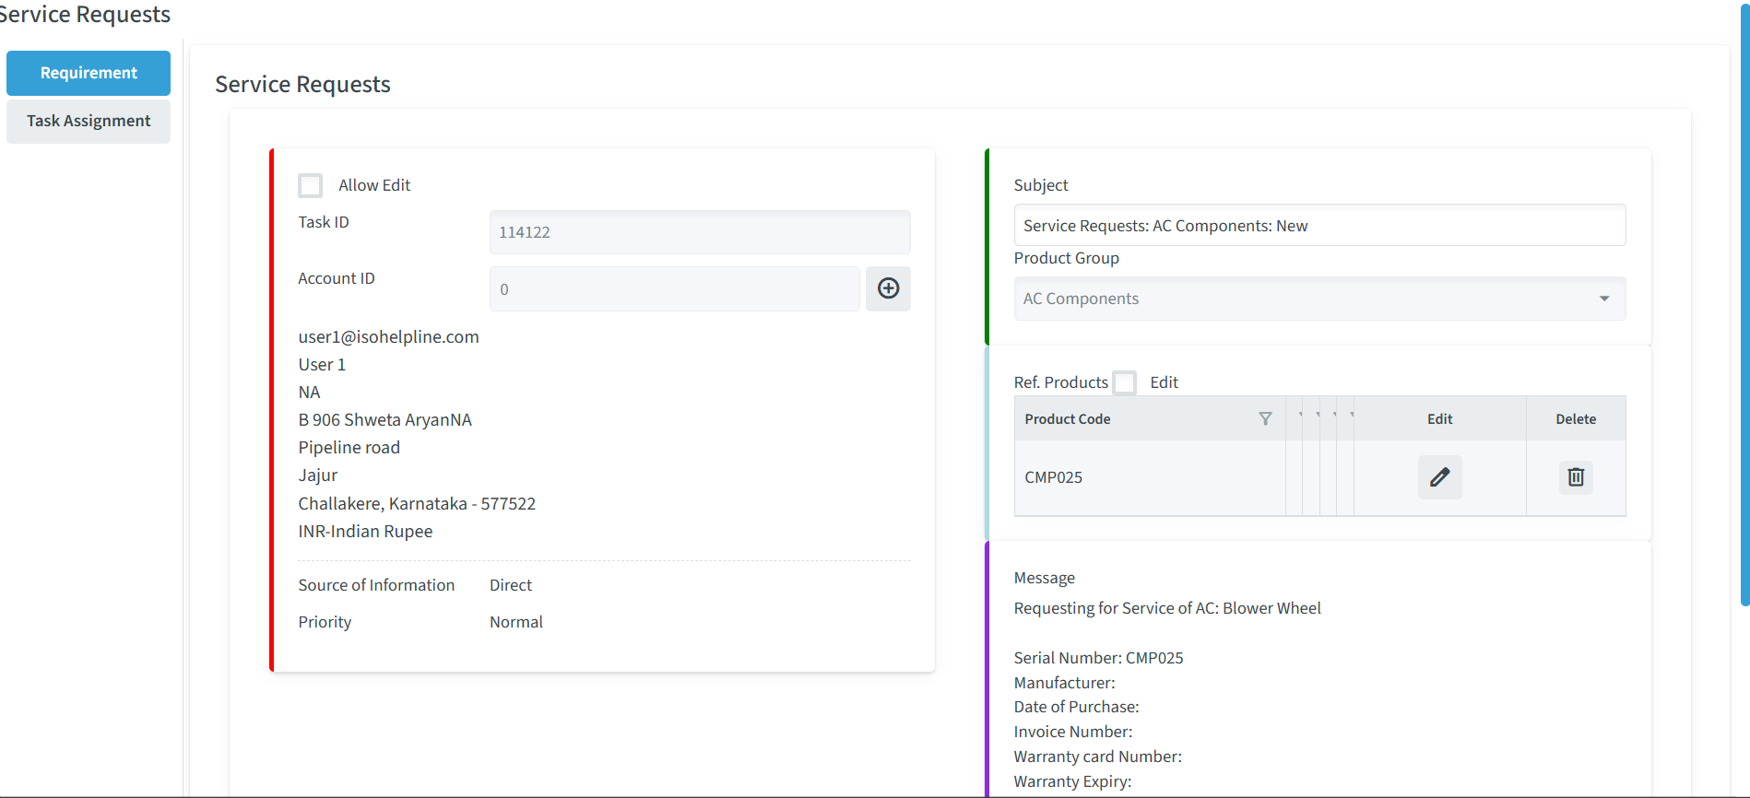This screenshot has height=798, width=1750.
Task: Expand the Product Group dropdown arrow
Action: pos(1604,299)
